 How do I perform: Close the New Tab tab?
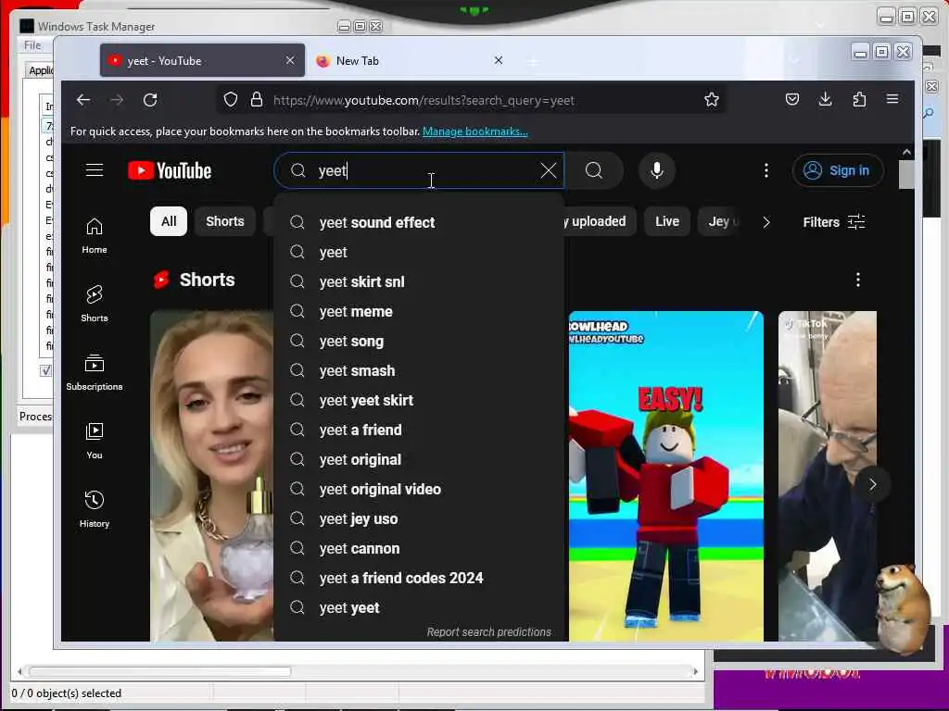point(498,60)
